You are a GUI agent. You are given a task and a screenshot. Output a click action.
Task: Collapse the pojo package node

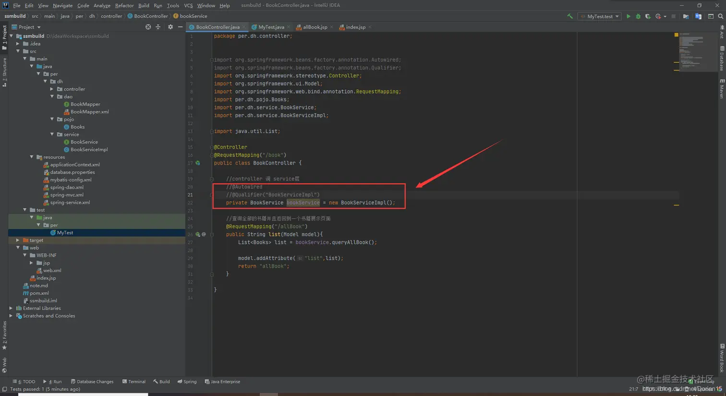pos(52,119)
